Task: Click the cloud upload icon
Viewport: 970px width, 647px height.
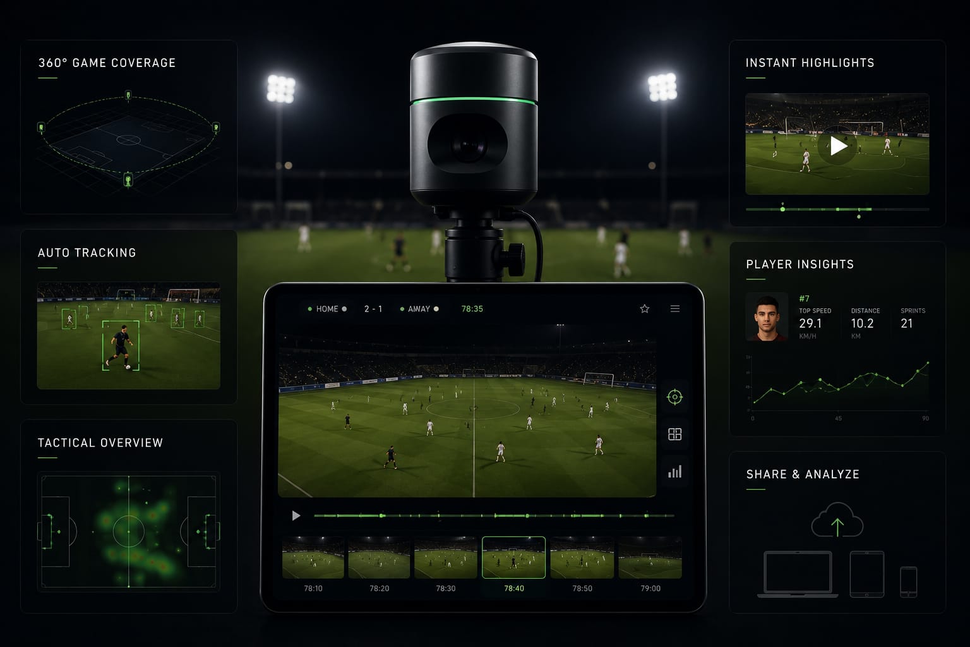Action: click(x=837, y=520)
